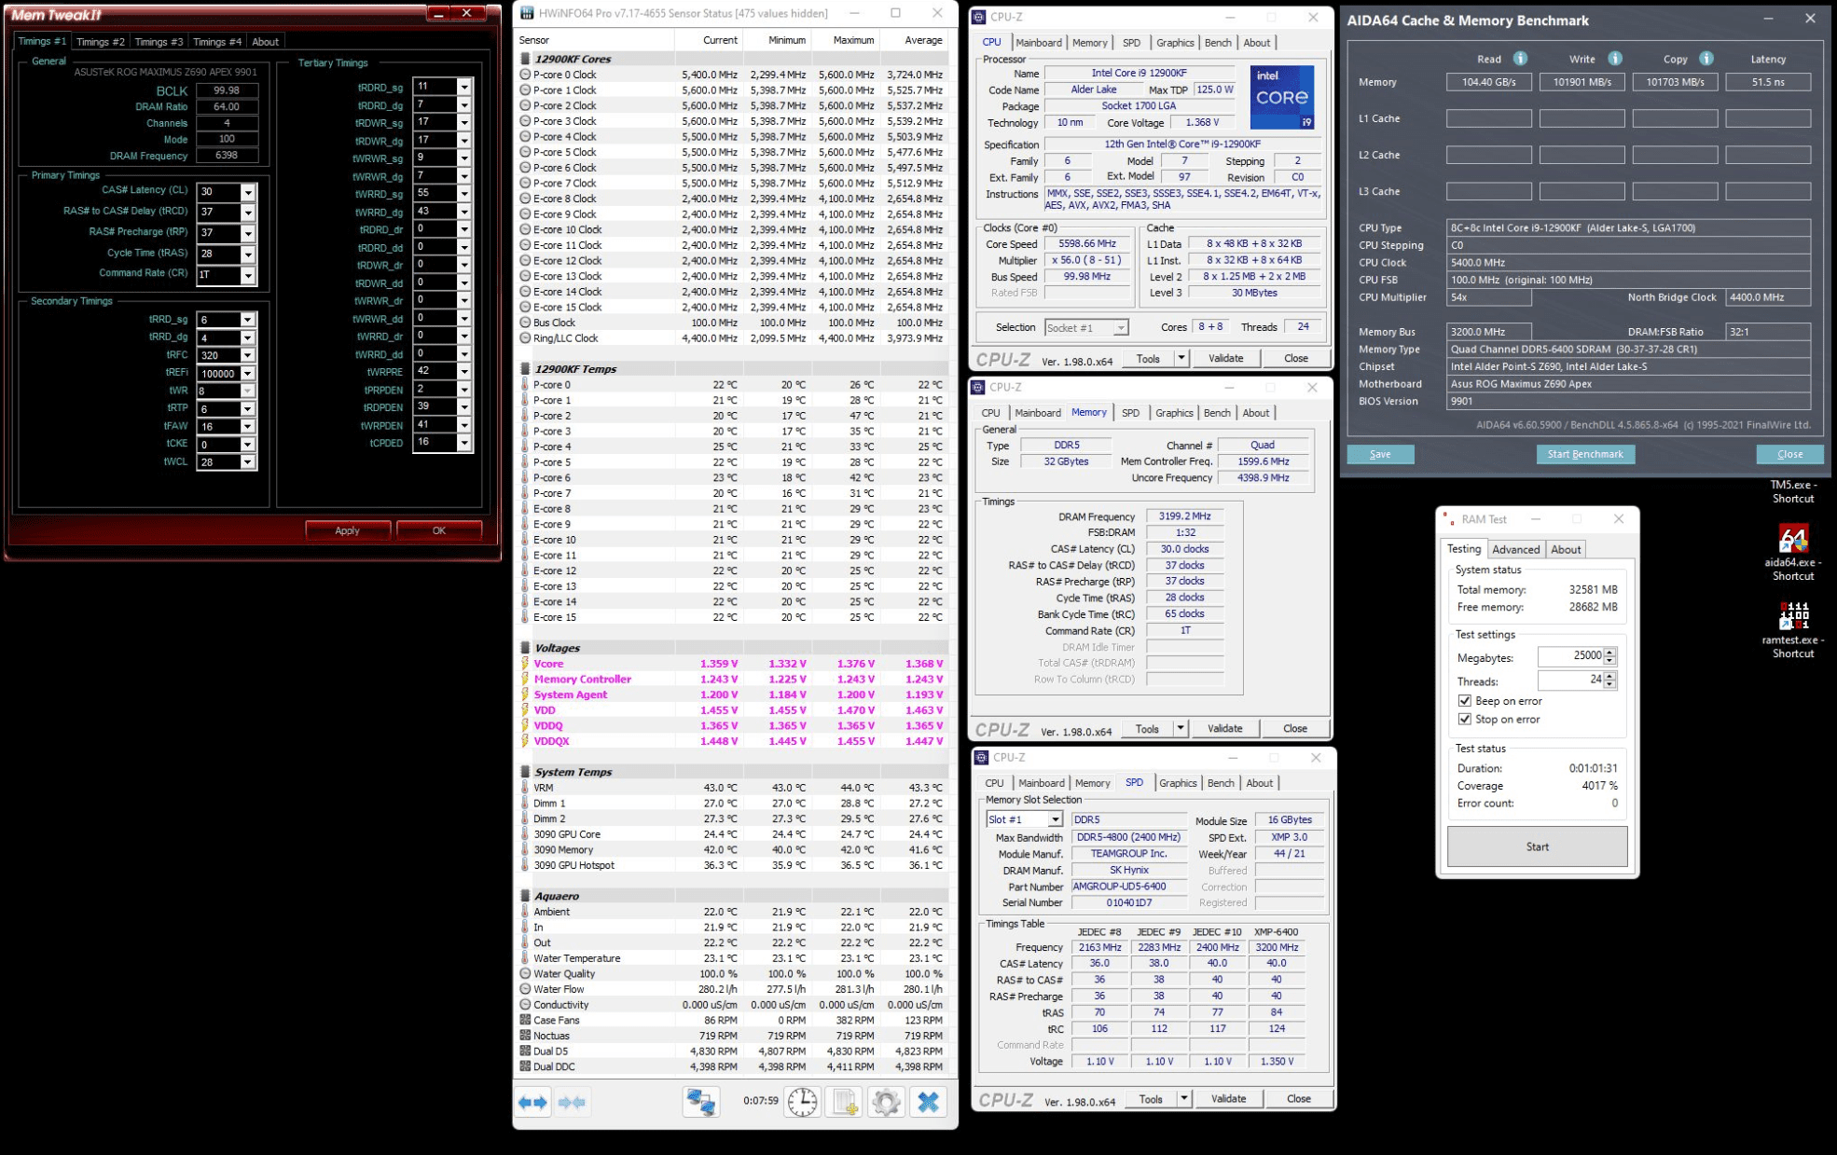Open CAS# Latency (CL) dropdown
The height and width of the screenshot is (1155, 1837).
coord(247,192)
